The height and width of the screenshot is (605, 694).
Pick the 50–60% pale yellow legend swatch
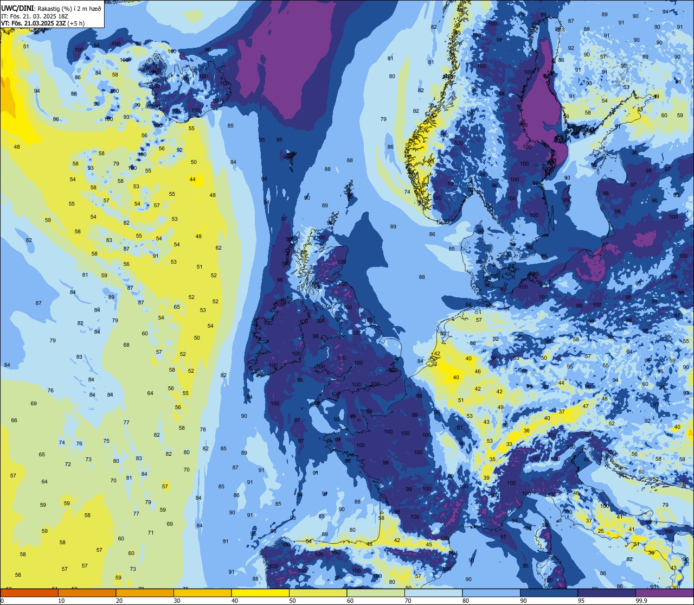click(x=318, y=593)
